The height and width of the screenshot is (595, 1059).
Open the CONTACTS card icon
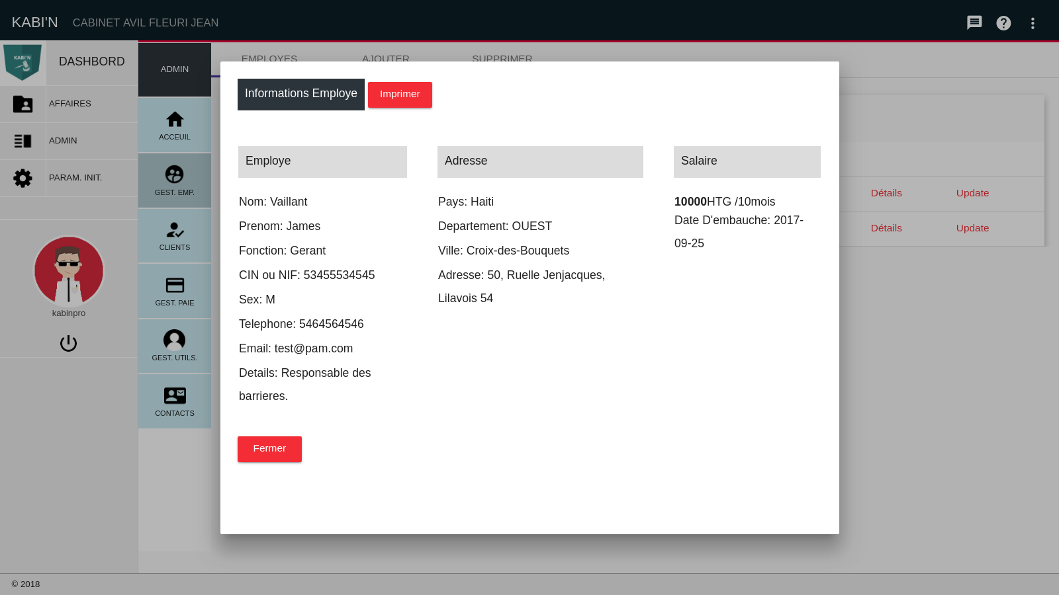[175, 395]
